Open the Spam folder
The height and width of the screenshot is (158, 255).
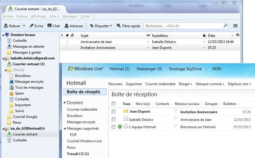pyautogui.click(x=19, y=93)
